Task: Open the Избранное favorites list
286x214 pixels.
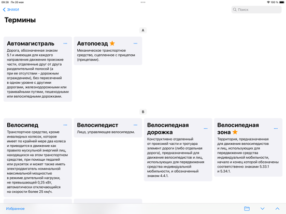Action: click(x=15, y=208)
